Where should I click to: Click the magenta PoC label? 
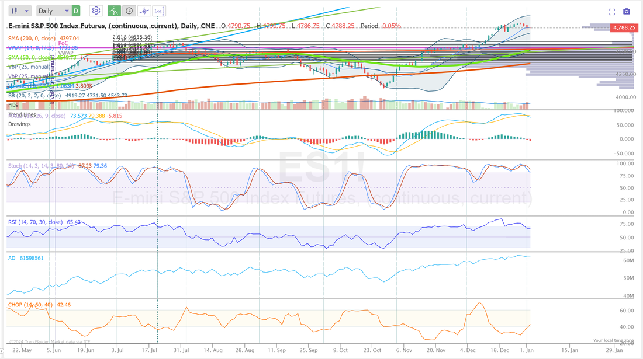point(63,43)
